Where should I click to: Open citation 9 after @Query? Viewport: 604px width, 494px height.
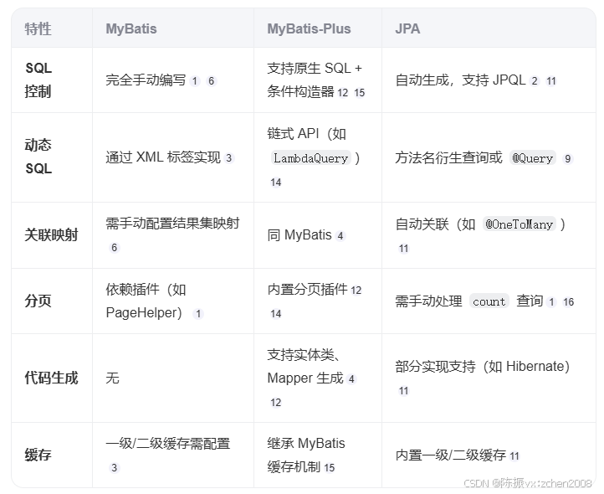pyautogui.click(x=567, y=158)
